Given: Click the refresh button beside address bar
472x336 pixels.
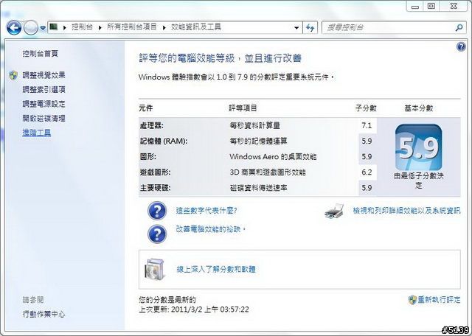Looking at the screenshot, I should click(x=310, y=28).
